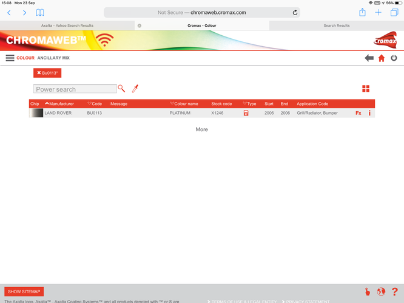The width and height of the screenshot is (404, 303).
Task: Open the Safari share sheet
Action: [x=362, y=12]
